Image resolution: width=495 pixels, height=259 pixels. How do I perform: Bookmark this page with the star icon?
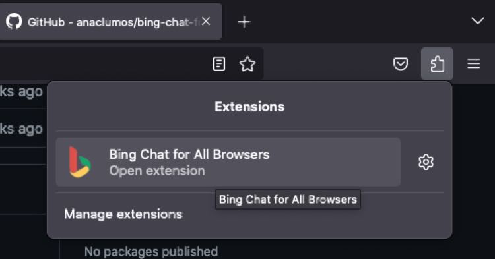(x=247, y=64)
